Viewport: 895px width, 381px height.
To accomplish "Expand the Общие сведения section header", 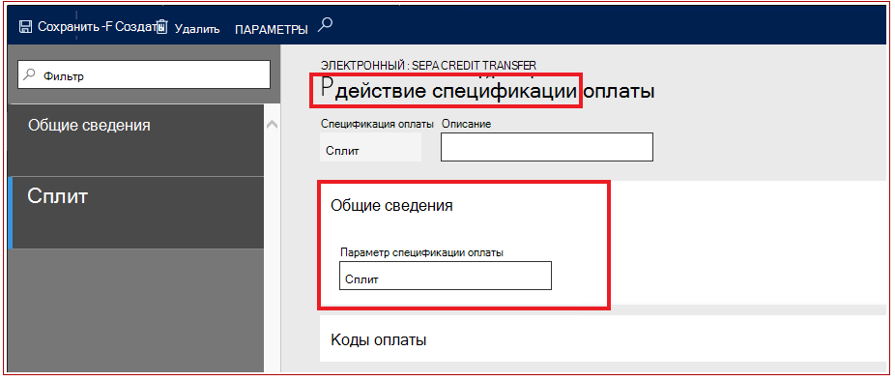I will tap(391, 206).
